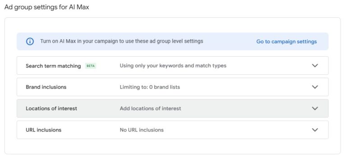
Task: Click the 'No URL inclusions' summary text
Action: click(141, 130)
